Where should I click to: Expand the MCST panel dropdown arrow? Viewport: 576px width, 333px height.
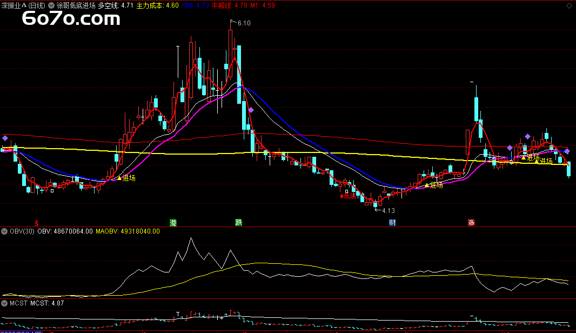[x=4, y=303]
